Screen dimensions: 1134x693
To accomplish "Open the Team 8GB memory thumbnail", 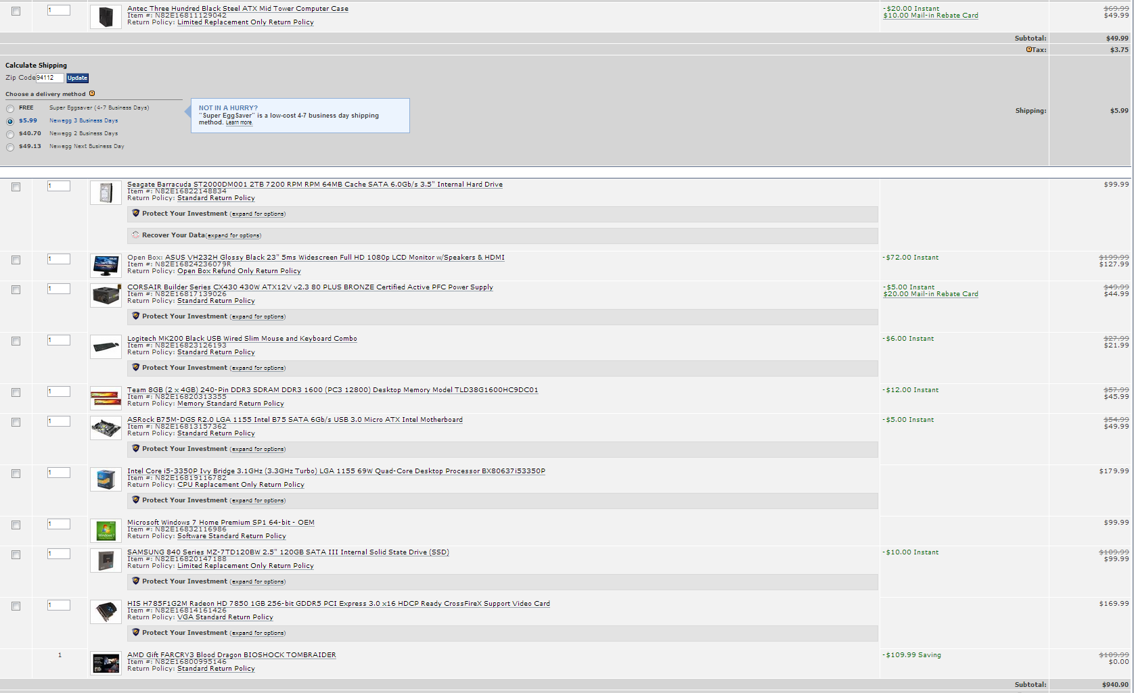I will pos(106,398).
